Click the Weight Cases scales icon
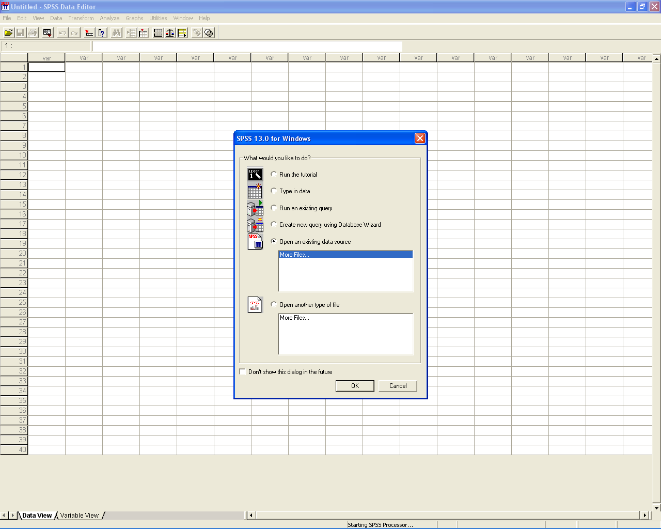 [170, 33]
